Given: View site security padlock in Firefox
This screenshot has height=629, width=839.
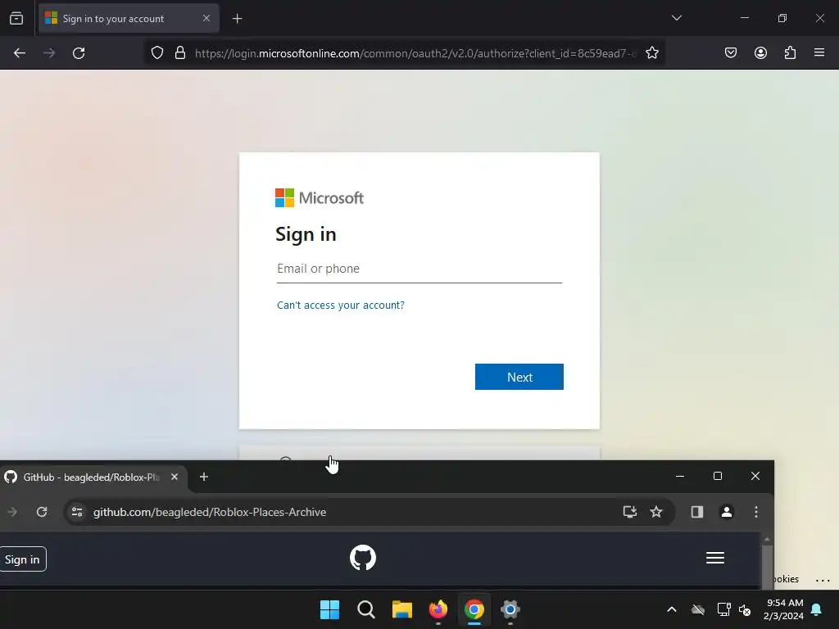Looking at the screenshot, I should [180, 53].
